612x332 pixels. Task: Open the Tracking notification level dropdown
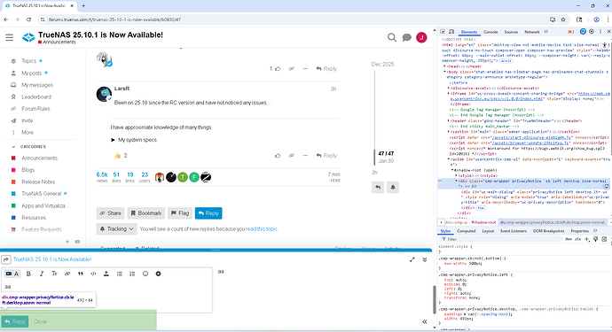117,228
